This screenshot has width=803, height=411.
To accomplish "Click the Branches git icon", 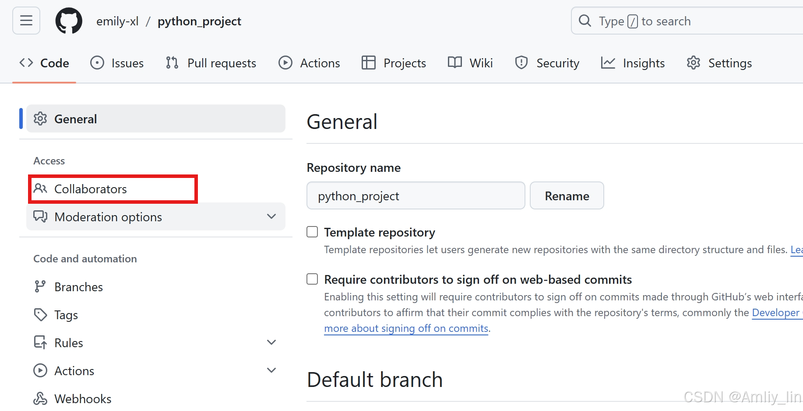I will tap(40, 286).
